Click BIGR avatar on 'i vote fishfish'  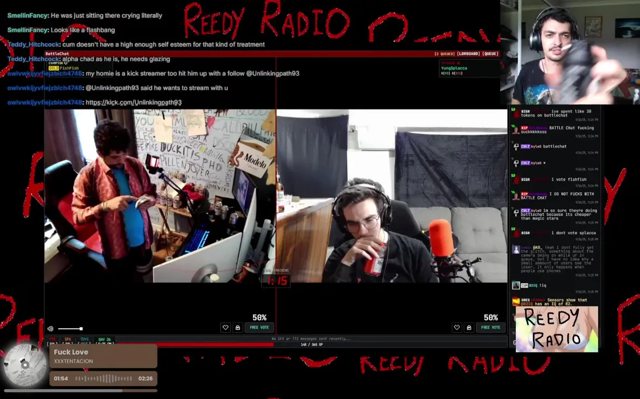(x=516, y=180)
